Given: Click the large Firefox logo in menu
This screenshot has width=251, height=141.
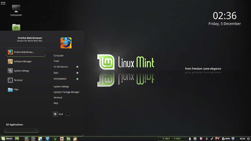Looking at the screenshot, I should pos(66,43).
